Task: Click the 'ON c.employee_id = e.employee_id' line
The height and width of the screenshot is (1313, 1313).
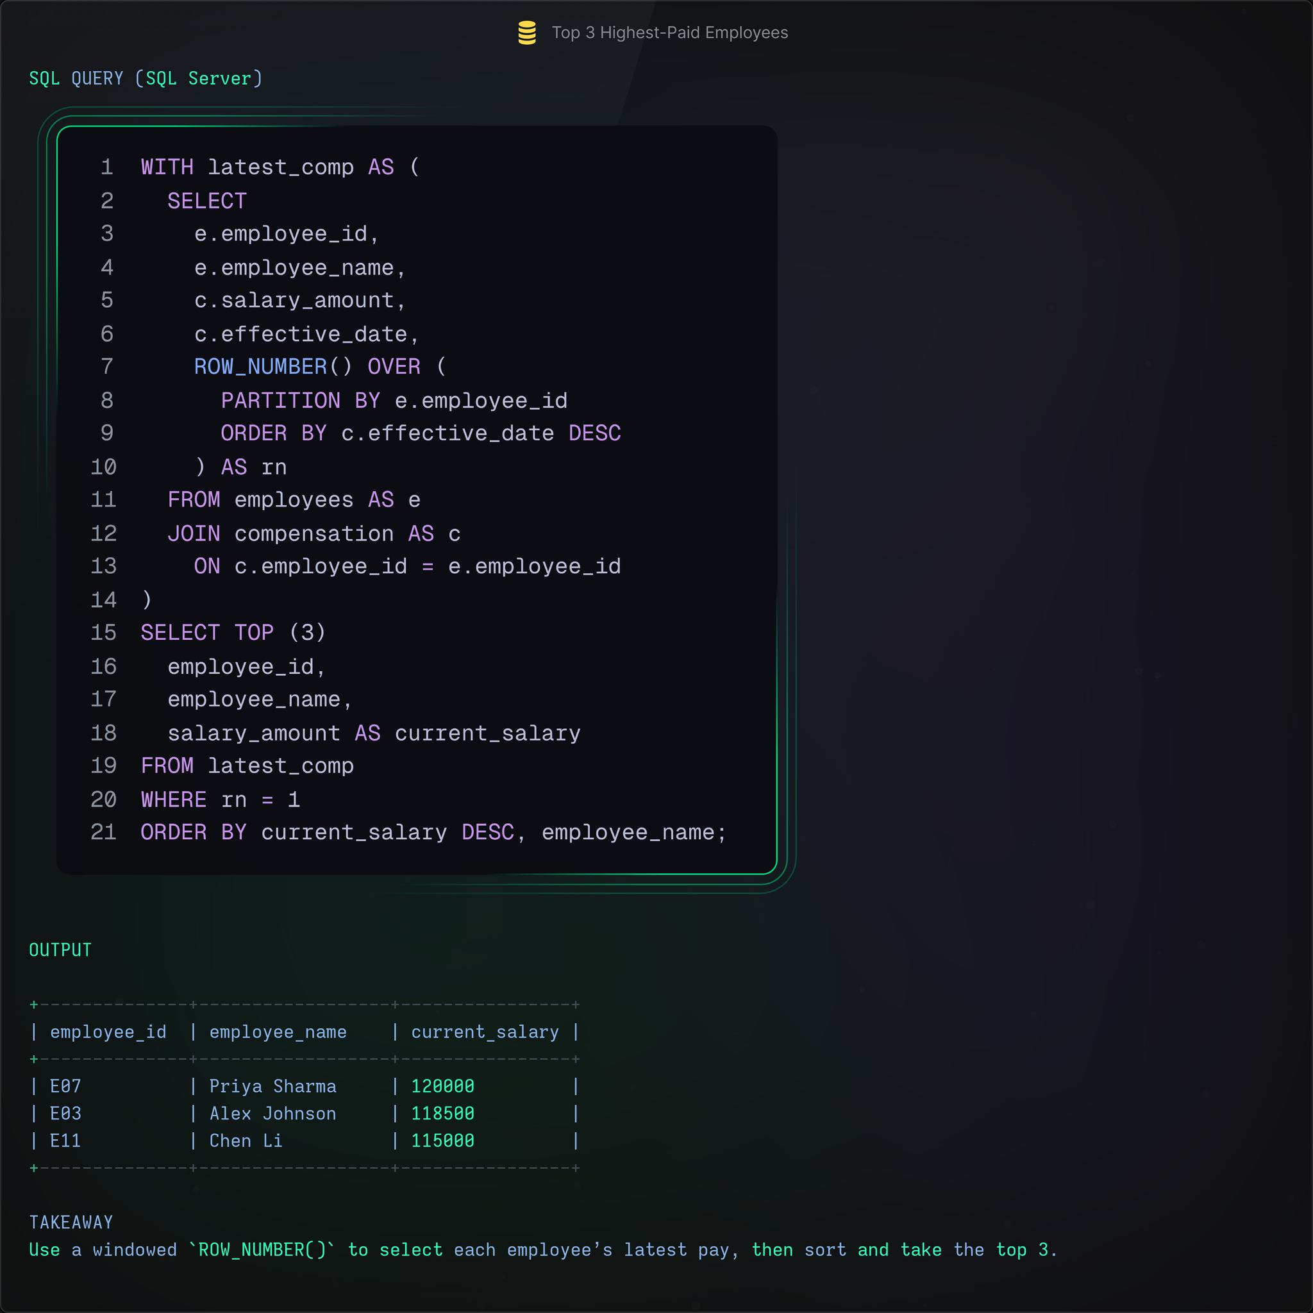Action: (x=407, y=567)
